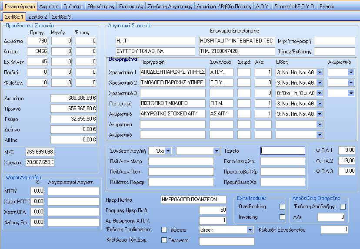Viewport: 360px width, 249px height.
Task: Click the Πελ.Λιαν.Πιστ. field
Action: (181, 172)
